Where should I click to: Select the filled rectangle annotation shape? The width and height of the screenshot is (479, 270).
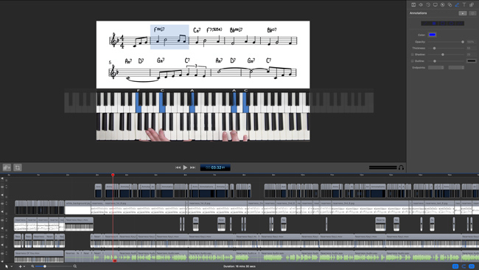[434, 24]
